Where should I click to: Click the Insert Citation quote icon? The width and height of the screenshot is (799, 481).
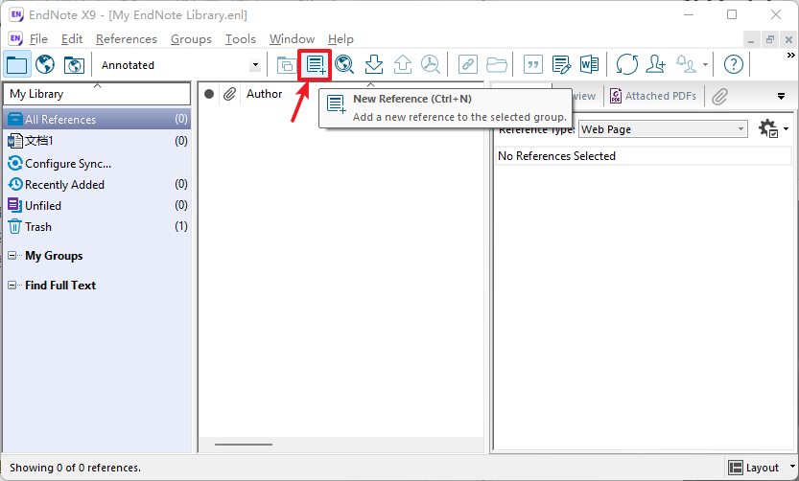coord(533,64)
